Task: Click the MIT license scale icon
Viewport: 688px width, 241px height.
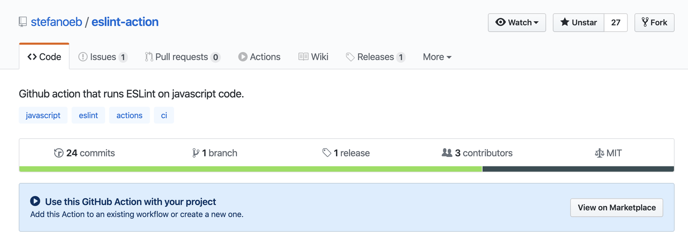Action: (x=599, y=153)
